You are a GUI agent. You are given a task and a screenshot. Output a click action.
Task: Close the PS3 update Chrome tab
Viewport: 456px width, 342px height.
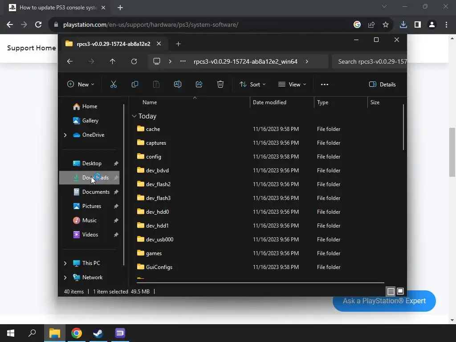[103, 8]
